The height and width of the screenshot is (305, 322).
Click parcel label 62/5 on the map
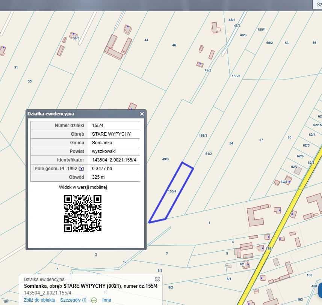[306, 145]
